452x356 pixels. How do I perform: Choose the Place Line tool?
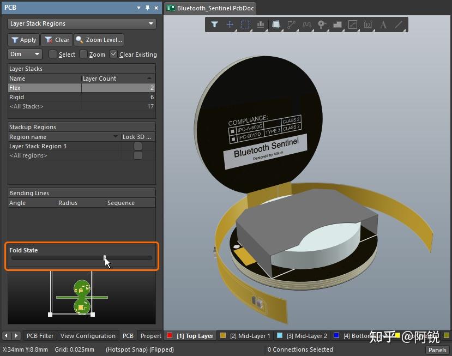(x=399, y=25)
